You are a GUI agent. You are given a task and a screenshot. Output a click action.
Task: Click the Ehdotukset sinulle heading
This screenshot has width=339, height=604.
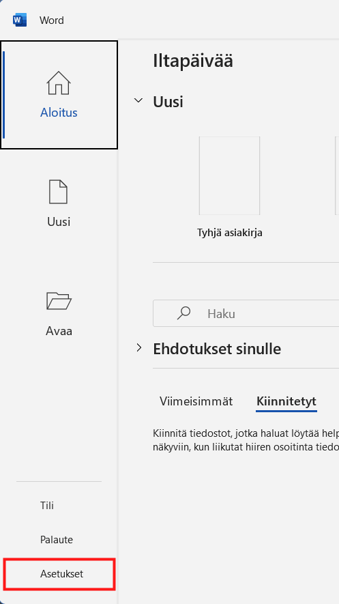coord(217,349)
